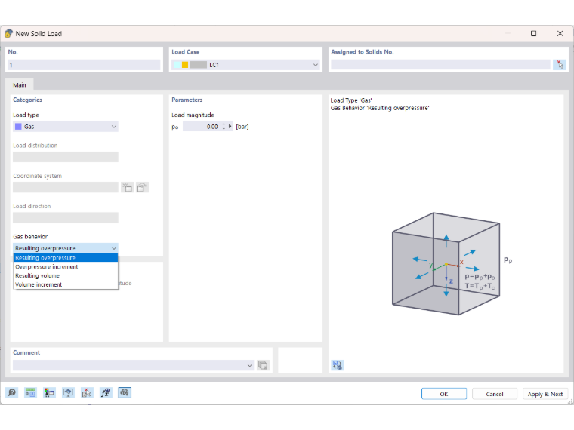Select Resulting overpressure option
574x430 pixels.
pos(66,257)
